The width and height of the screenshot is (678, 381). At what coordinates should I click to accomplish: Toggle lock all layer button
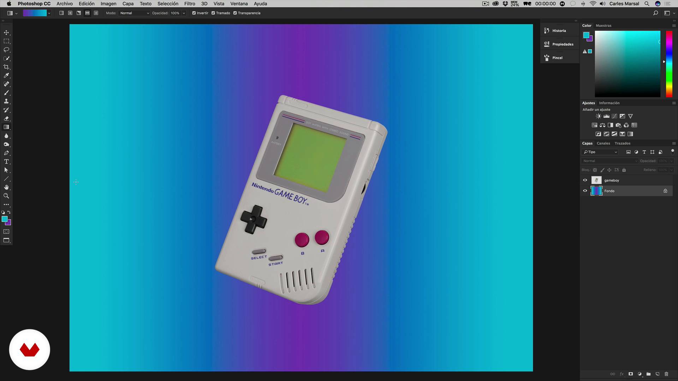pyautogui.click(x=624, y=170)
